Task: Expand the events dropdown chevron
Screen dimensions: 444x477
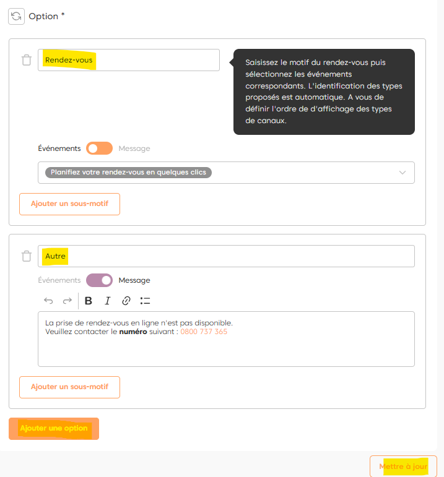Action: point(403,173)
